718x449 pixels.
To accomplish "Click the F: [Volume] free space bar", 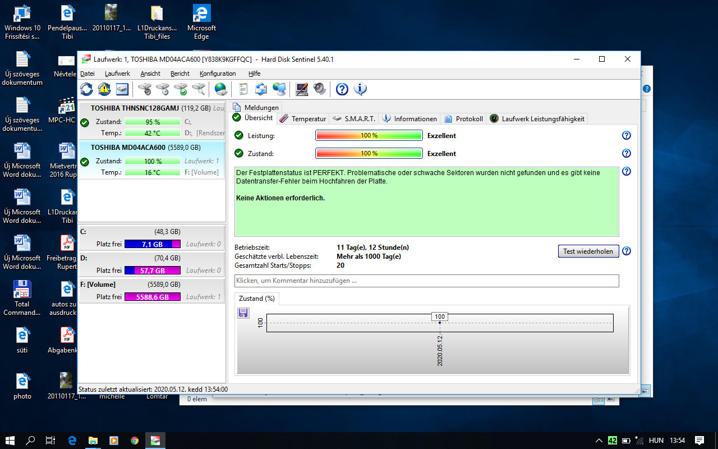I will point(152,297).
